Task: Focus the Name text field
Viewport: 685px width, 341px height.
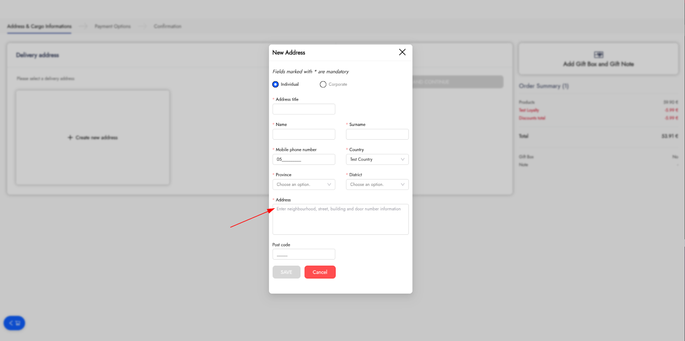Action: click(x=304, y=135)
